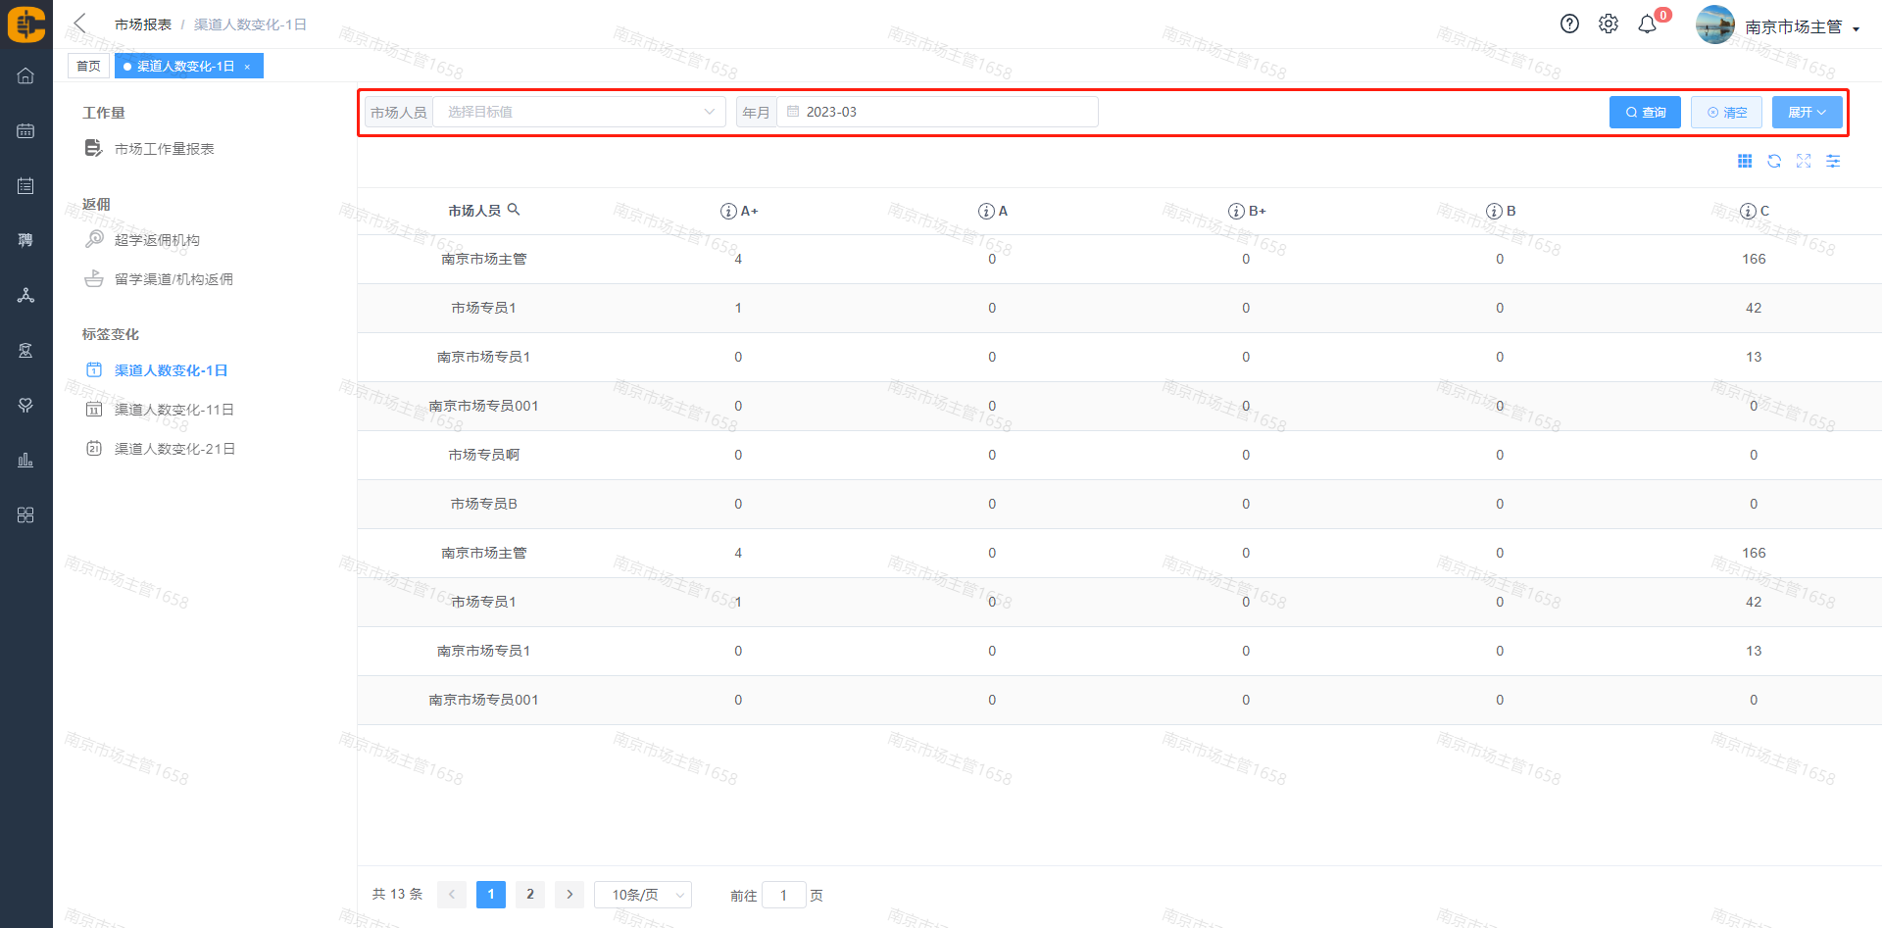This screenshot has width=1882, height=928.
Task: Click the help question mark icon
Action: (x=1569, y=24)
